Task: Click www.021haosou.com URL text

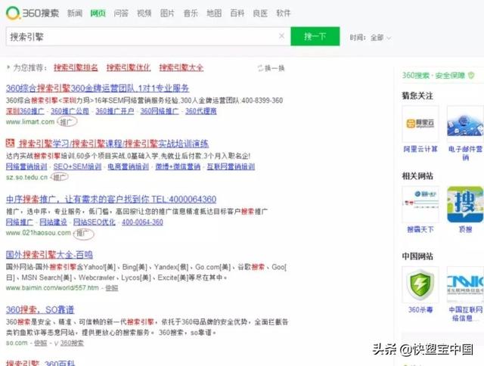Action: [x=39, y=233]
